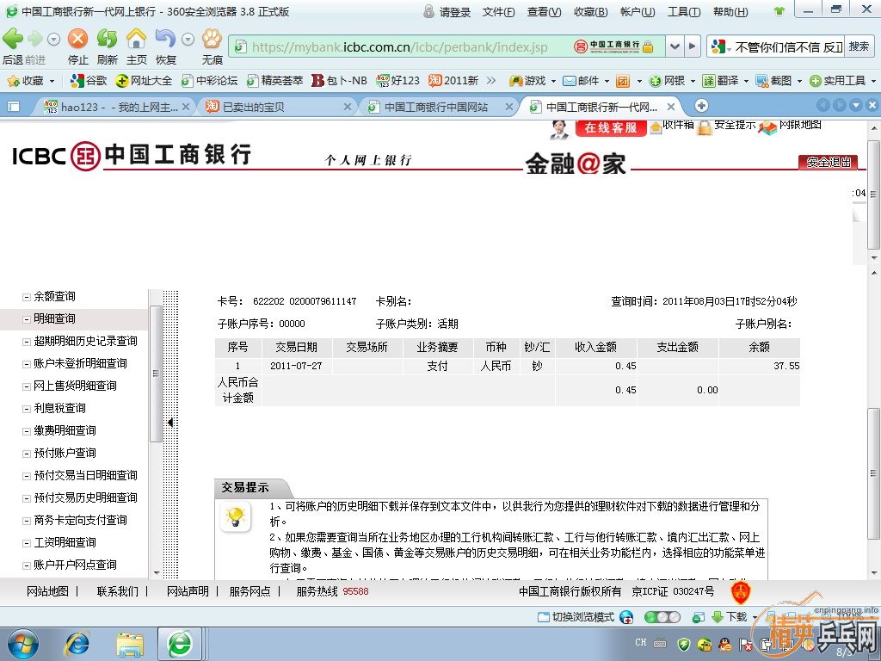Open the 谷歌 bookmark
This screenshot has height=661, width=881.
click(x=89, y=81)
